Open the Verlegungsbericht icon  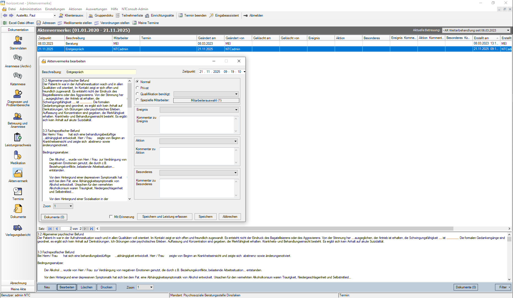pos(18,227)
